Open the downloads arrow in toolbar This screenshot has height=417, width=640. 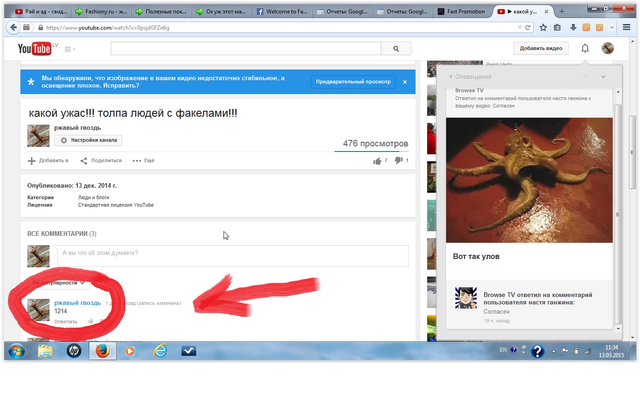pyautogui.click(x=573, y=27)
